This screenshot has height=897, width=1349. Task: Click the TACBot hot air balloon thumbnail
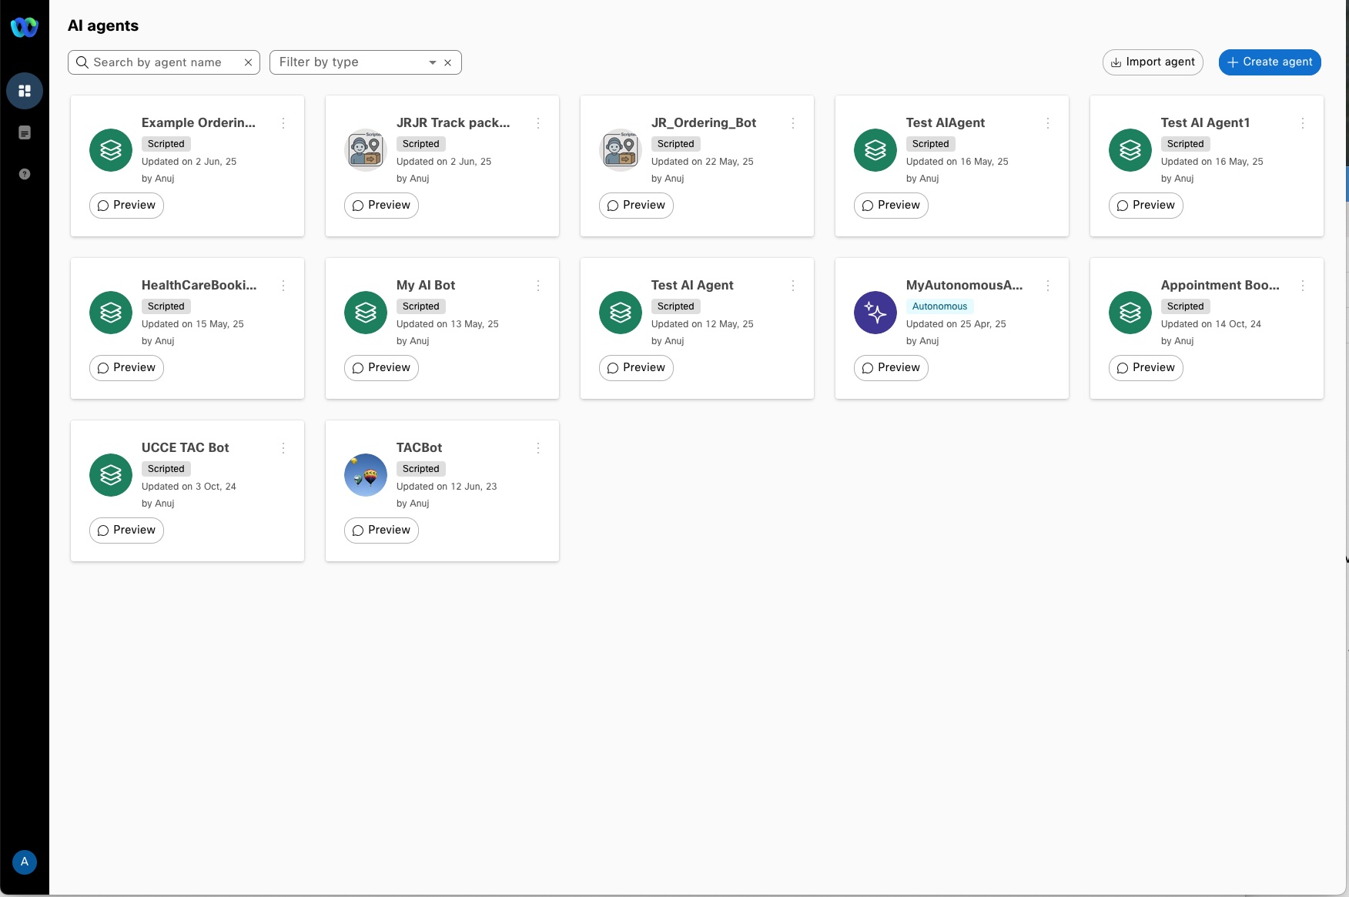366,475
